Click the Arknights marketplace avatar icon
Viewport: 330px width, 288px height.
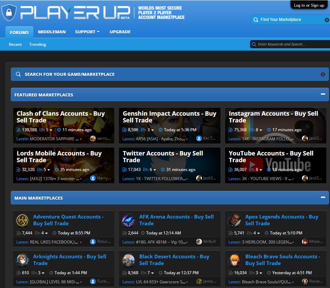click(23, 260)
